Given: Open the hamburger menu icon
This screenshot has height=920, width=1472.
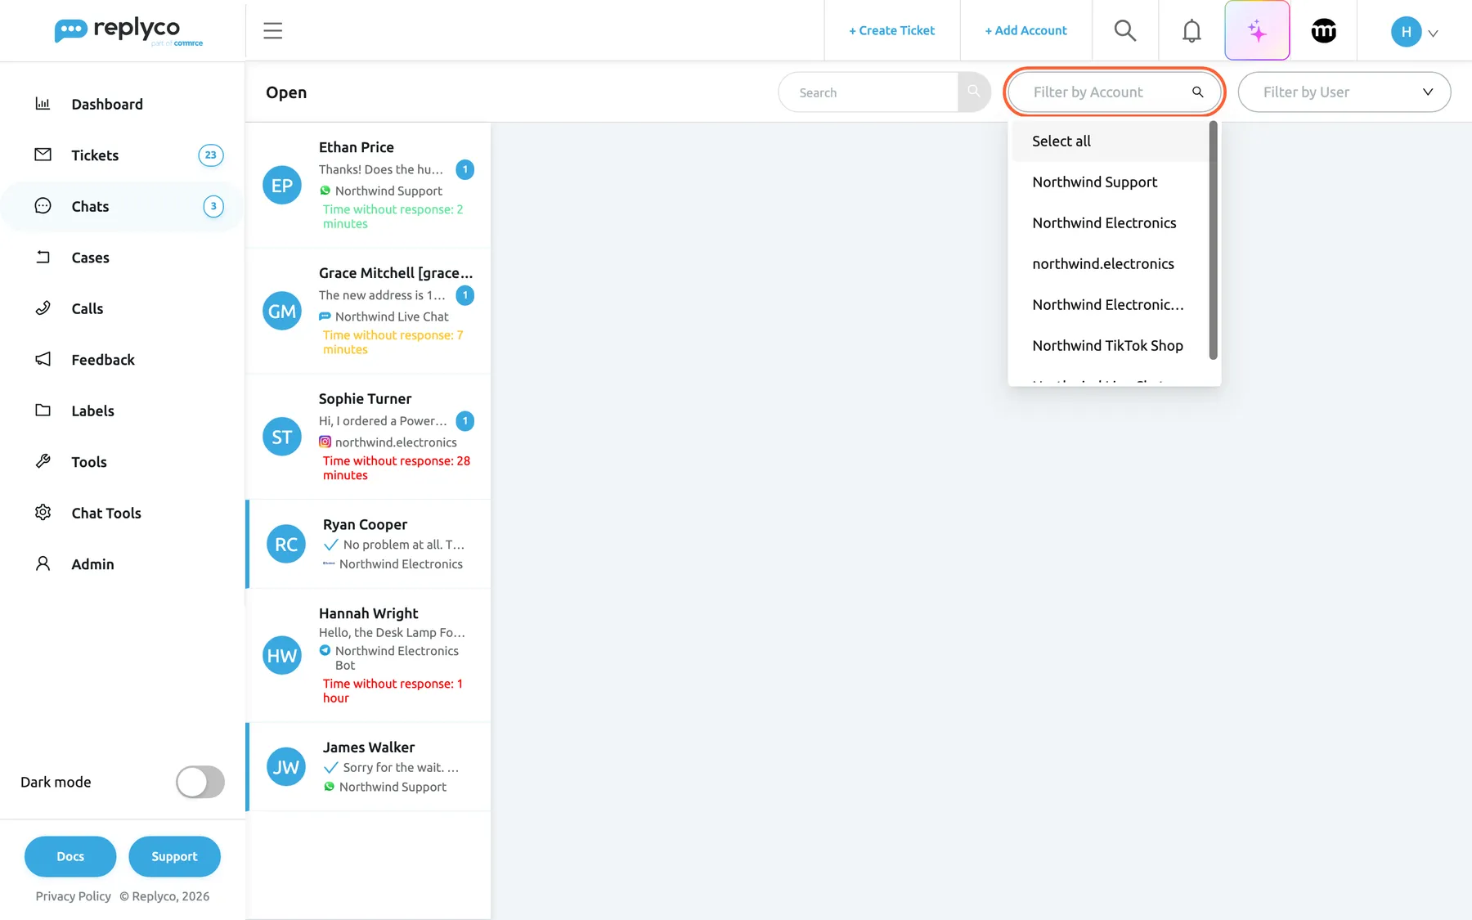Looking at the screenshot, I should pyautogui.click(x=272, y=31).
